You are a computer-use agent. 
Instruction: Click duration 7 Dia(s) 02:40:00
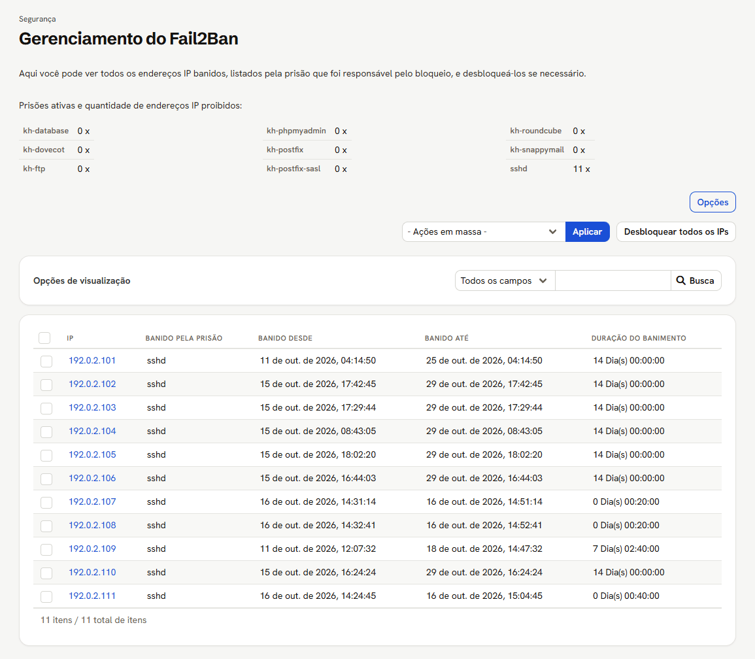[x=626, y=549]
